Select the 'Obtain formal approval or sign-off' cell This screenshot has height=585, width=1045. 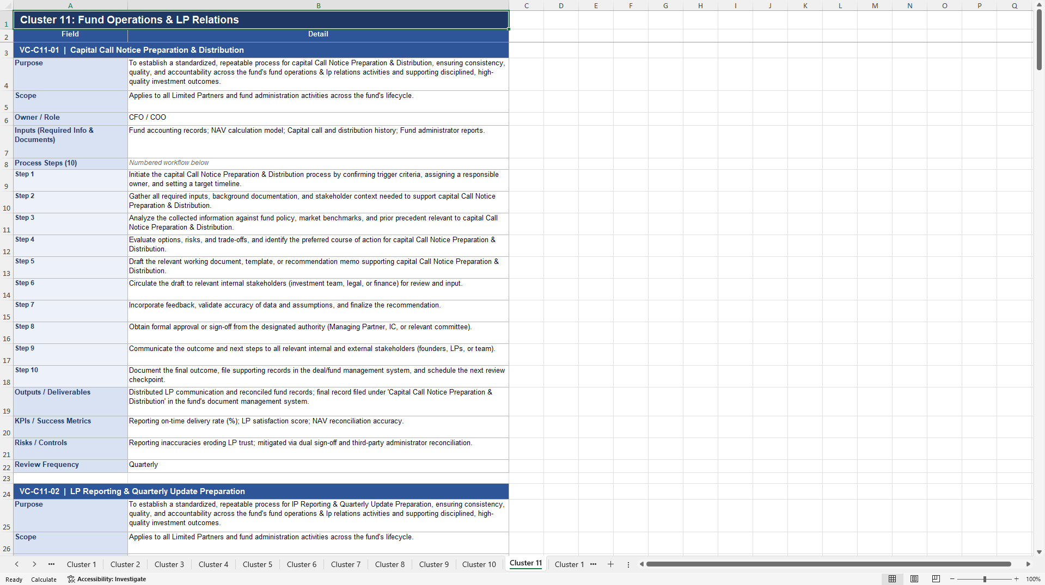pyautogui.click(x=318, y=332)
